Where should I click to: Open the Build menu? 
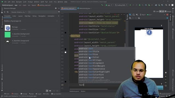pos(42,2)
